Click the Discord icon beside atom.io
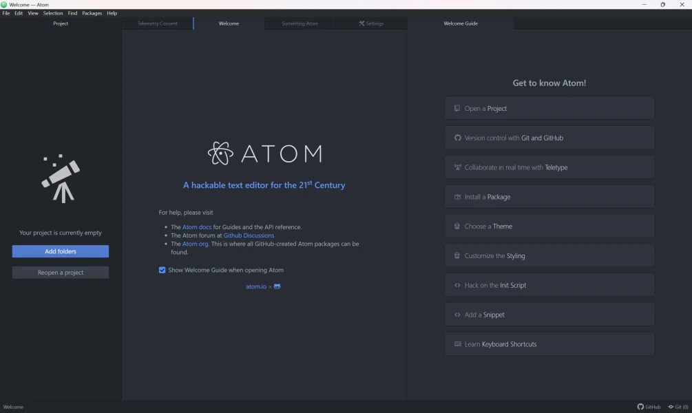 point(277,286)
